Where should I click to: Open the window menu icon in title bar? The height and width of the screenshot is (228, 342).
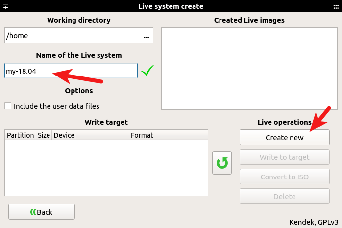pos(6,6)
